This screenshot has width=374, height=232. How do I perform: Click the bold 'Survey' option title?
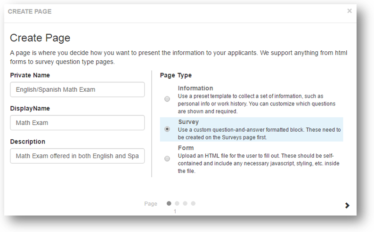[188, 122]
